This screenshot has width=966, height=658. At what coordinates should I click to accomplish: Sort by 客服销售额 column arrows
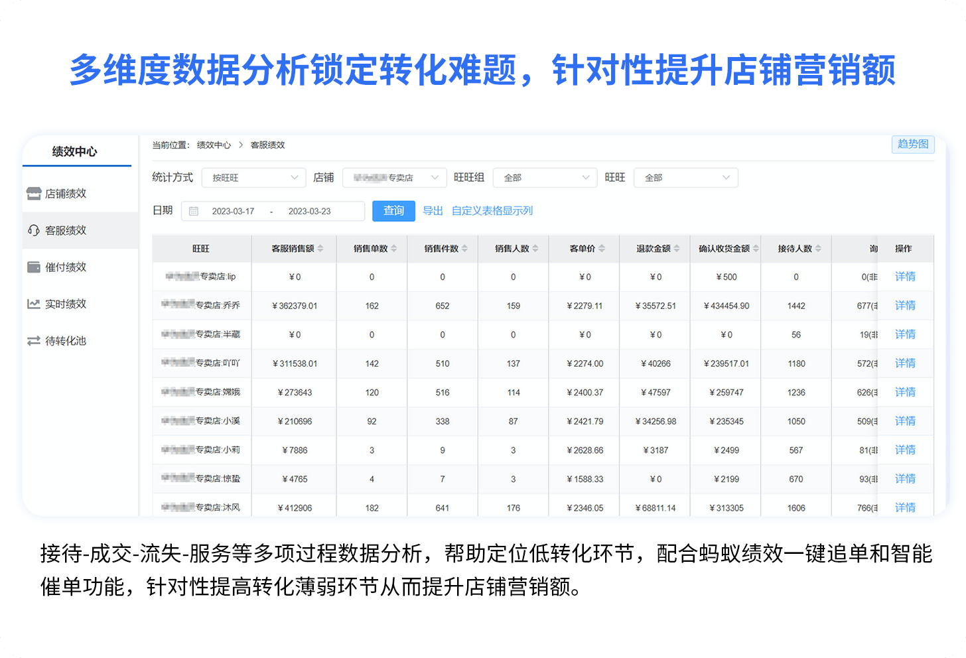(320, 249)
